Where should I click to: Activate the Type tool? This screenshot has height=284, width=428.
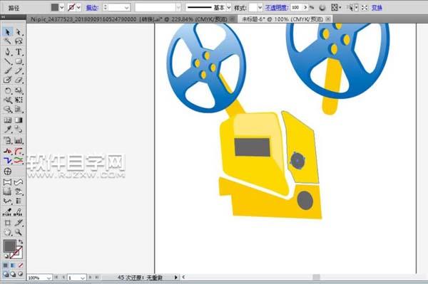click(x=19, y=51)
